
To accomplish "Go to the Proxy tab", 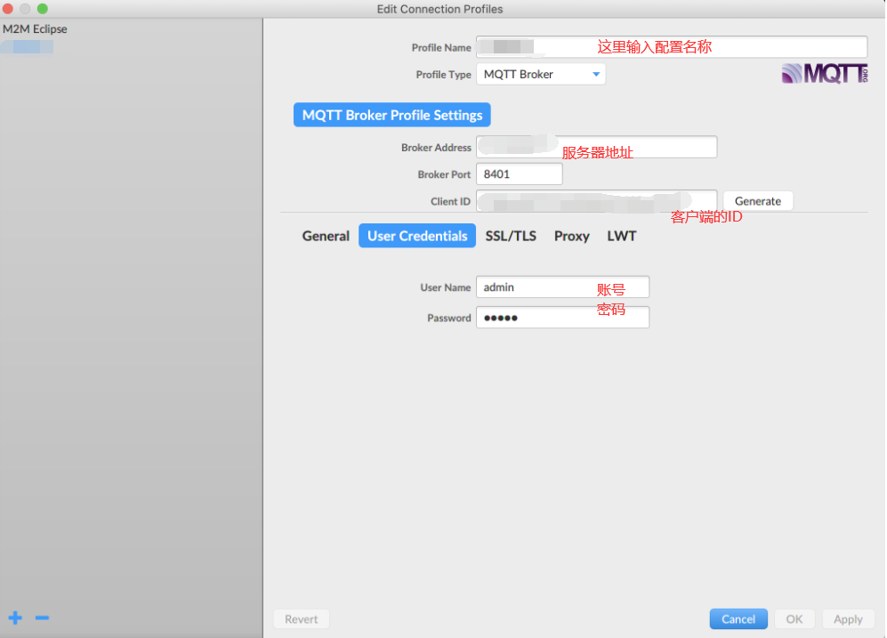I will [571, 236].
